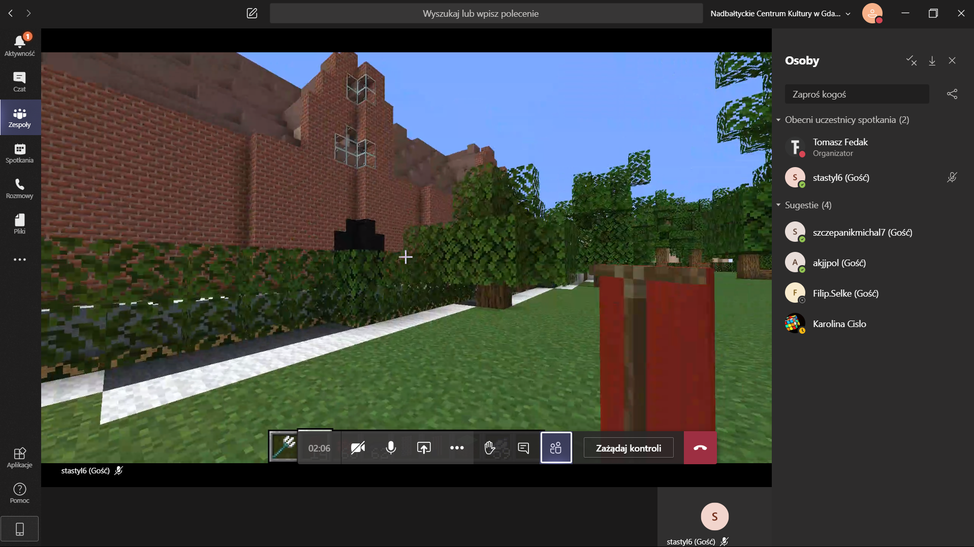
Task: Restore down the Teams window
Action: (933, 13)
